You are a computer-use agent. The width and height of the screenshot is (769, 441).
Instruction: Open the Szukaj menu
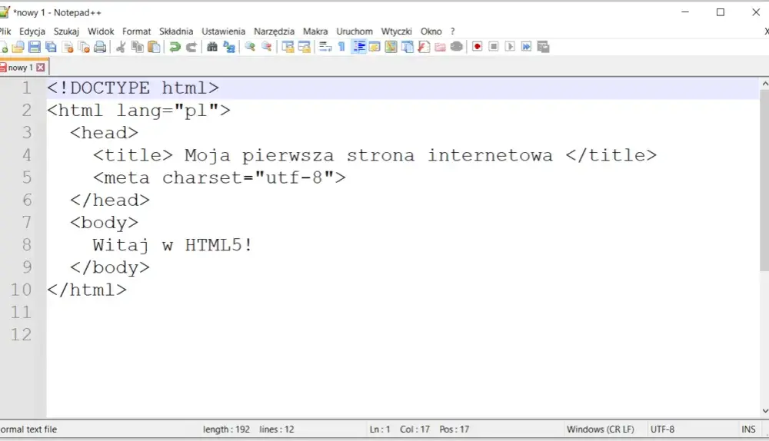[x=66, y=31]
